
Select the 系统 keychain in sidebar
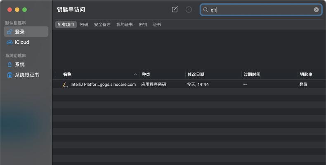tap(26, 64)
